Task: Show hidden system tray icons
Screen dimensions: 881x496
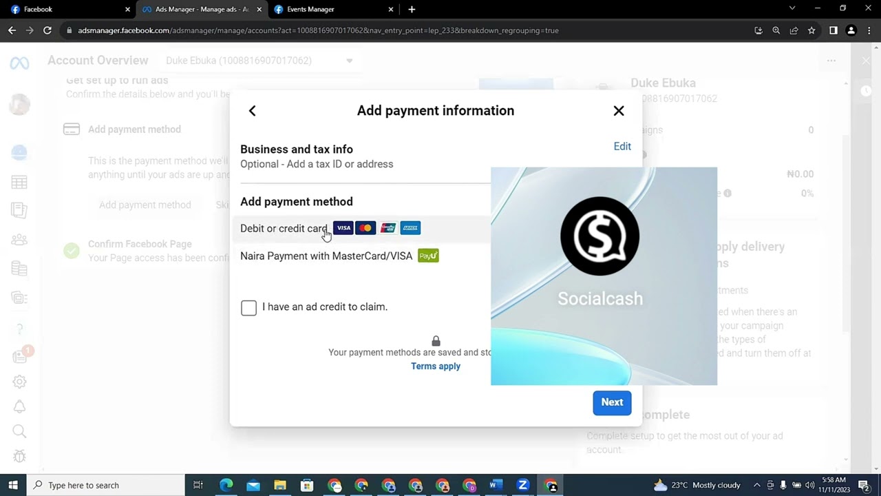Action: pos(757,485)
